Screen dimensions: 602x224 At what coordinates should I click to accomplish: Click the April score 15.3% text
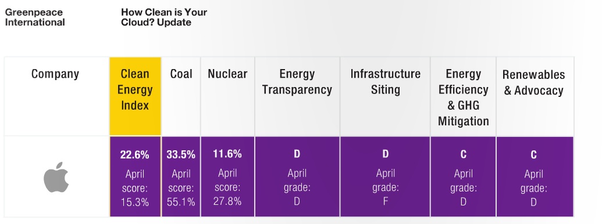click(x=135, y=188)
